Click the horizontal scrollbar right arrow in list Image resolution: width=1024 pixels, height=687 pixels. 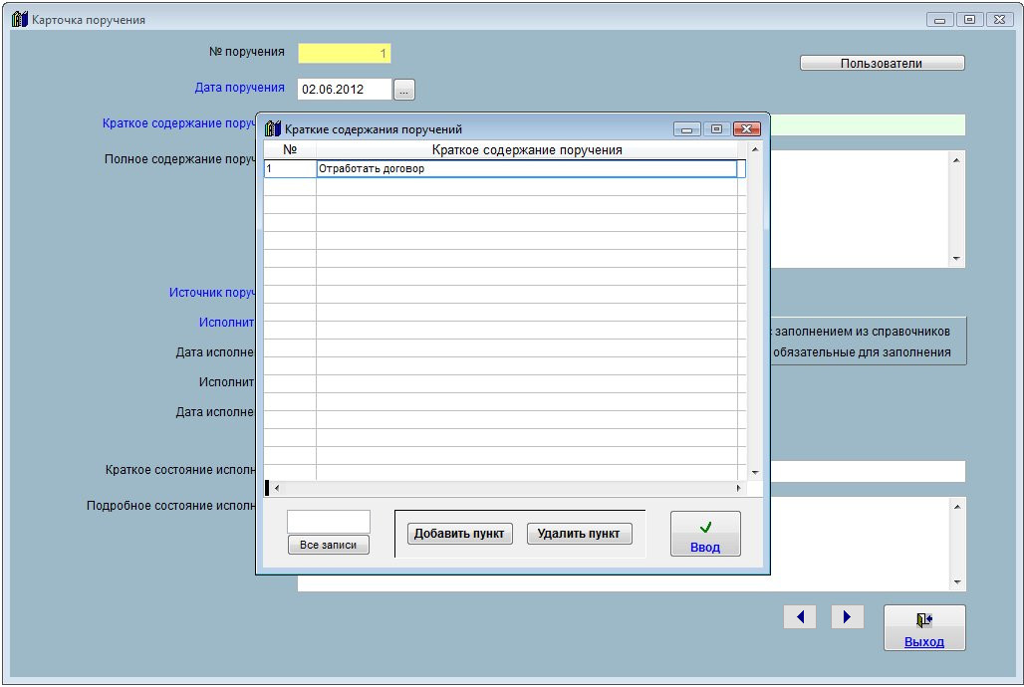tap(738, 488)
